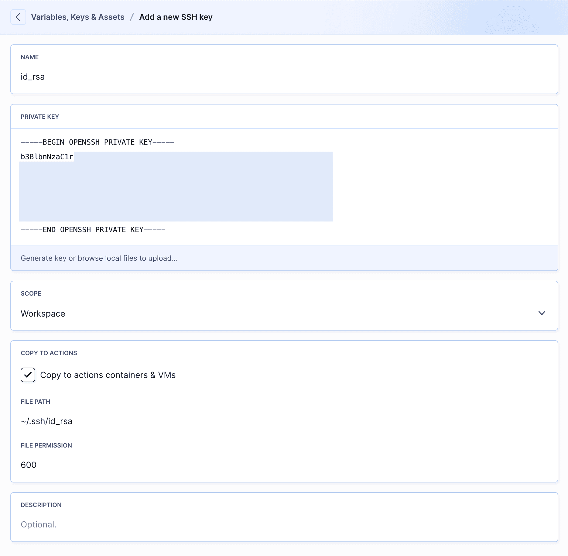Viewport: 568px width, 556px height.
Task: Click the b3BlbnNzaC1r key text
Action: (x=47, y=157)
